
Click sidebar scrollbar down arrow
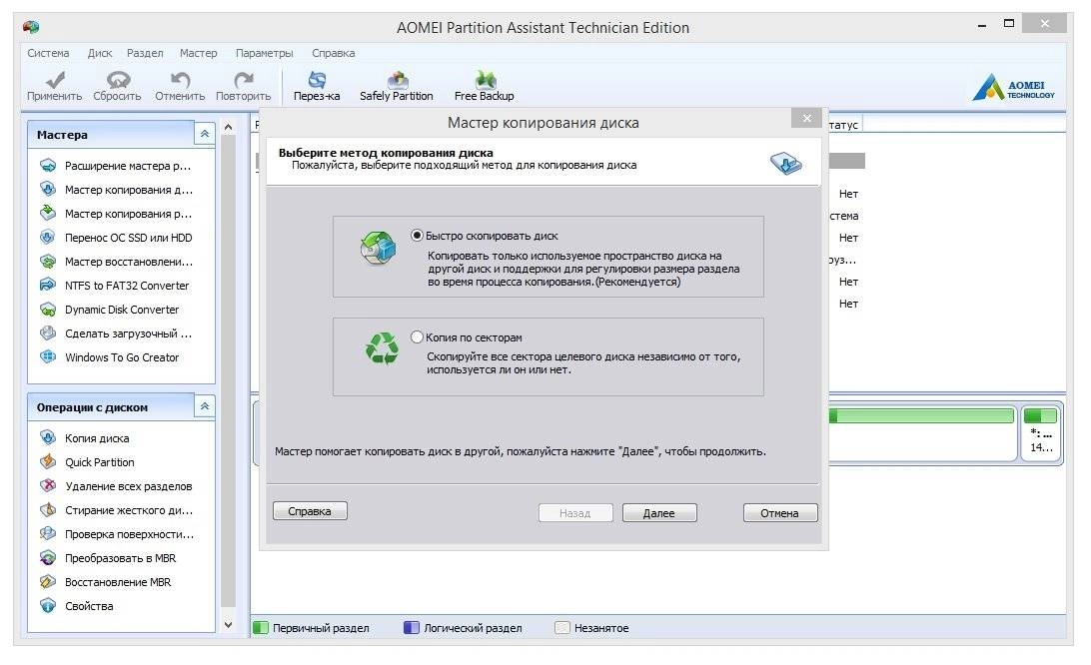click(228, 625)
